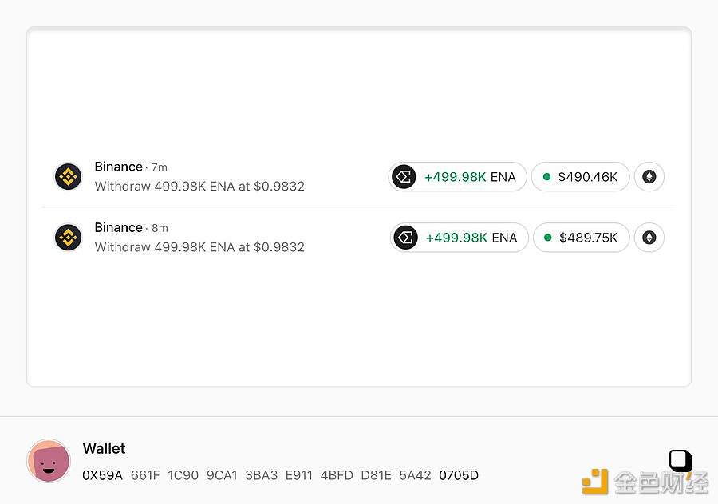
Task: Click the ENA token icon in the 8m row
Action: click(x=405, y=238)
